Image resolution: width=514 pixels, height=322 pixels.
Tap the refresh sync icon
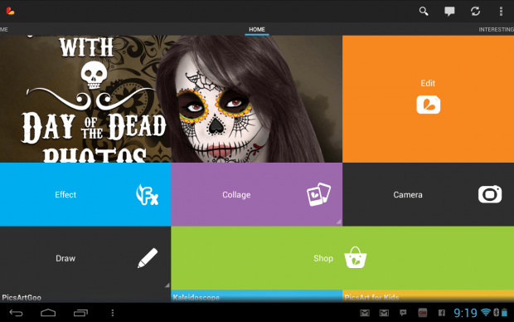coord(475,11)
